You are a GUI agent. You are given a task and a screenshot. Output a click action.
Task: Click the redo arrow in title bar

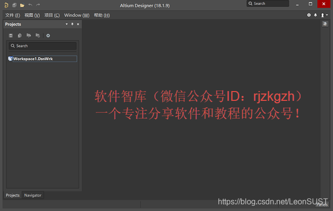[x=38, y=5]
